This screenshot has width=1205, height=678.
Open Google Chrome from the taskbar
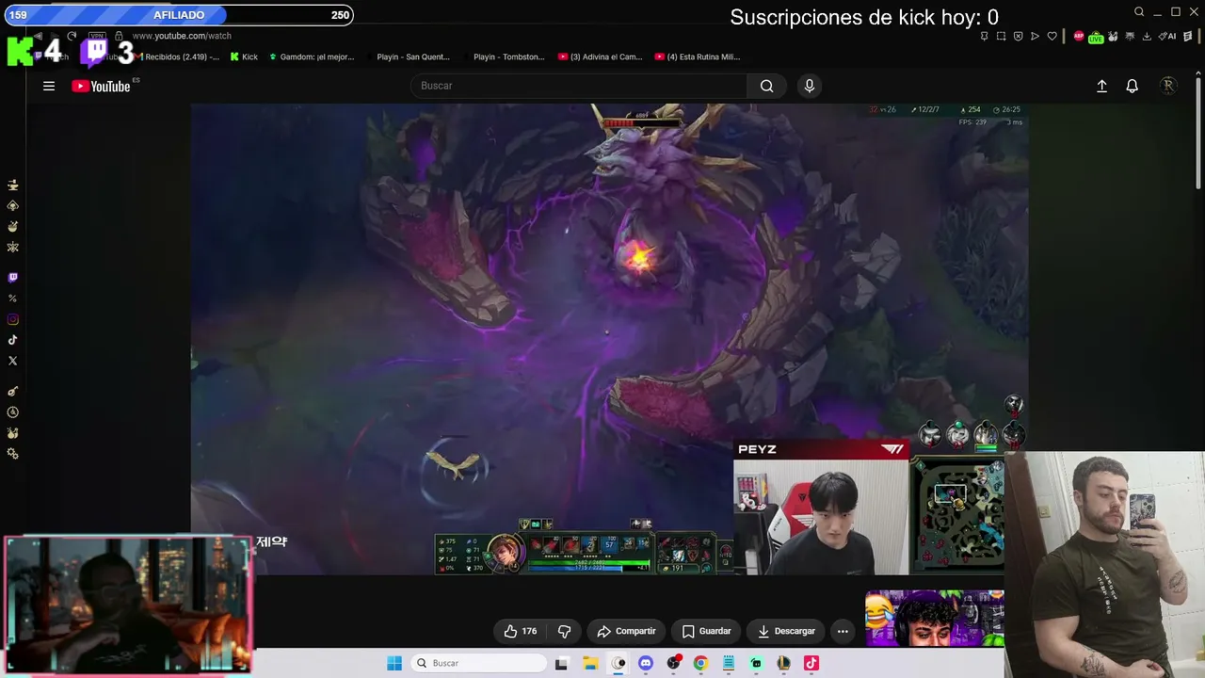click(x=700, y=663)
